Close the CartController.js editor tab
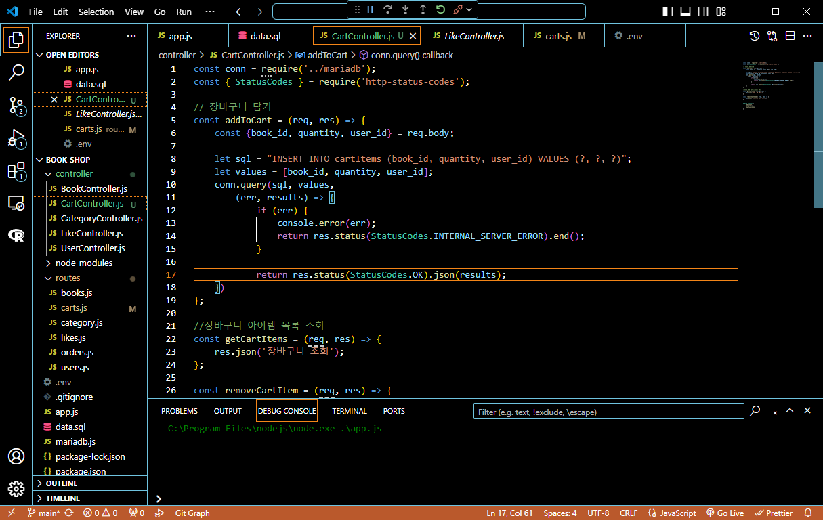Screen dimensions: 823x520 coord(413,36)
